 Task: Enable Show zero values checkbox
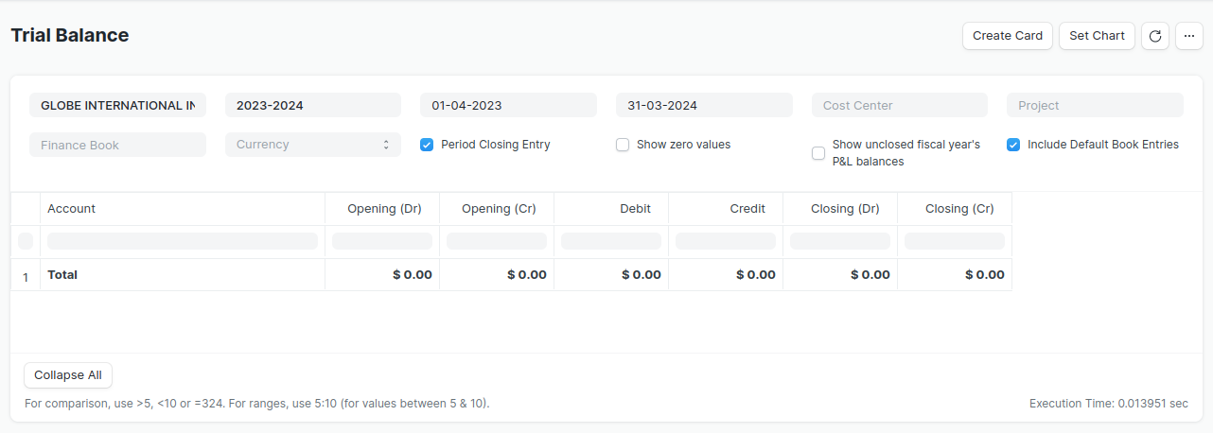click(623, 145)
